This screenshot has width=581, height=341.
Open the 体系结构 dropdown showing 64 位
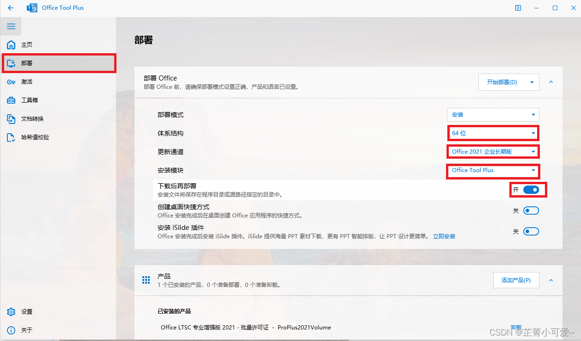[x=493, y=133]
